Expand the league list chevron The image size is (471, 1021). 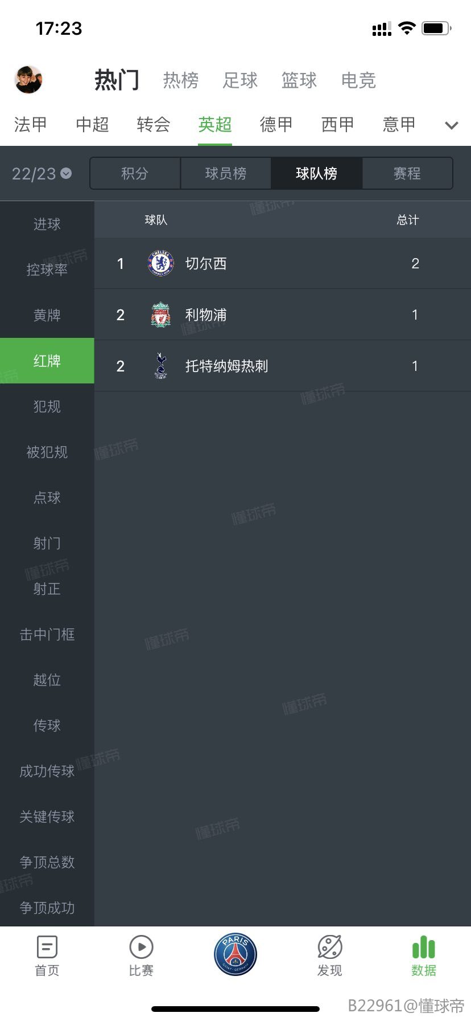pyautogui.click(x=452, y=125)
